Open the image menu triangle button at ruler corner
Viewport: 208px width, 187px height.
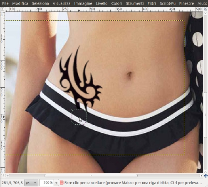point(2,9)
